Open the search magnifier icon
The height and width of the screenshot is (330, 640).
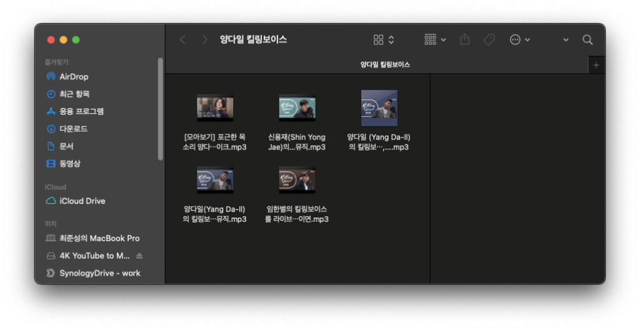(x=587, y=39)
